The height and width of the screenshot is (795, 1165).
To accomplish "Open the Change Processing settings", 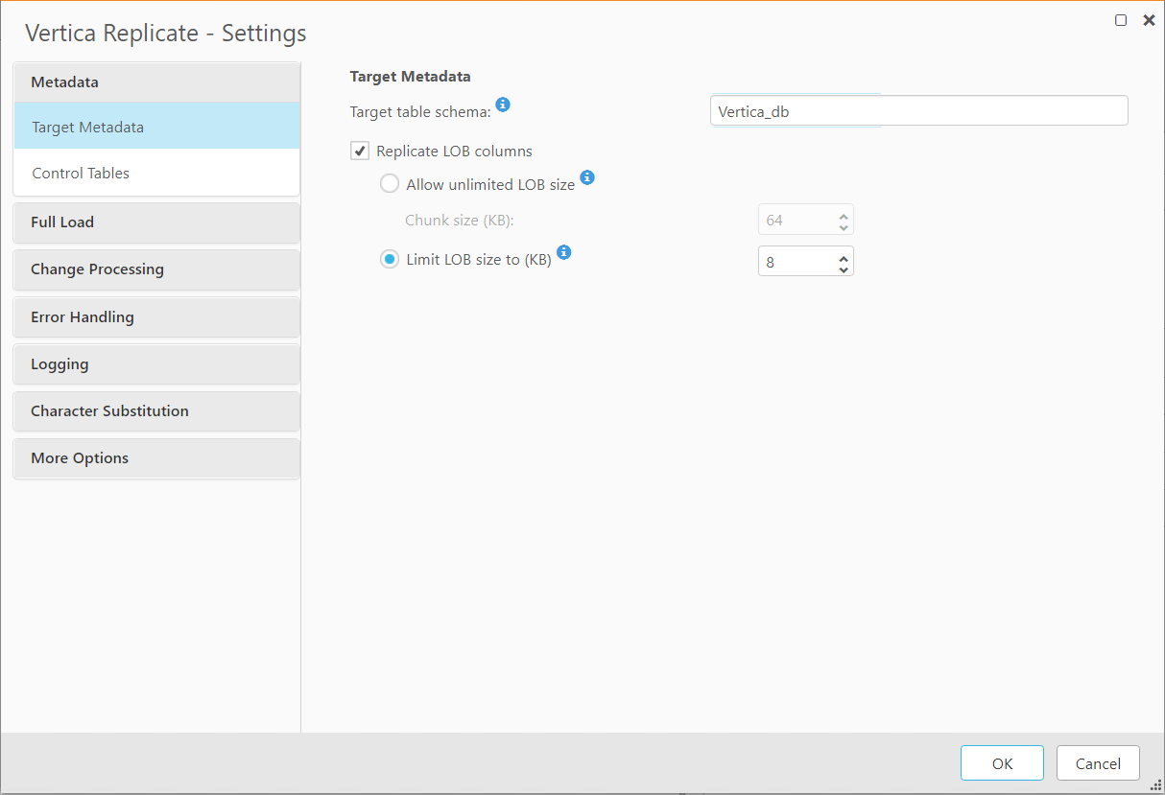I will 156,269.
